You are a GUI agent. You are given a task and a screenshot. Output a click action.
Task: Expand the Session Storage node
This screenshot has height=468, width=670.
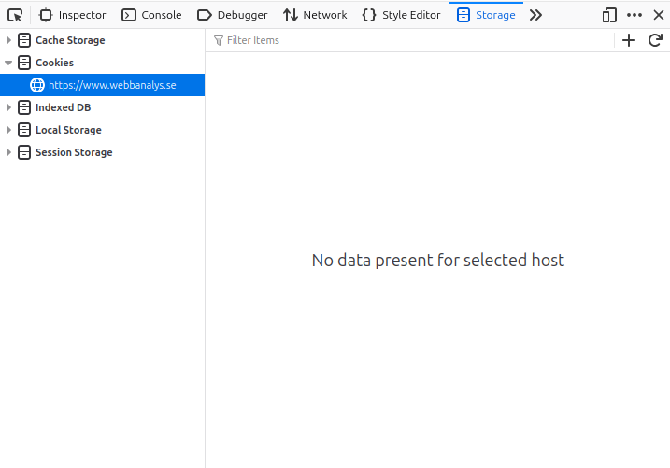pos(9,152)
